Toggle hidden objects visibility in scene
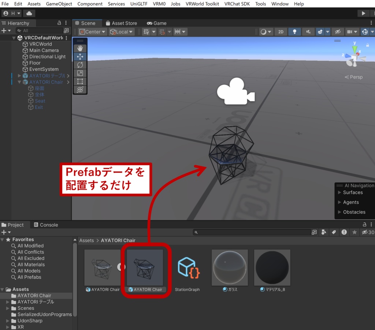This screenshot has width=375, height=330. [x=337, y=32]
